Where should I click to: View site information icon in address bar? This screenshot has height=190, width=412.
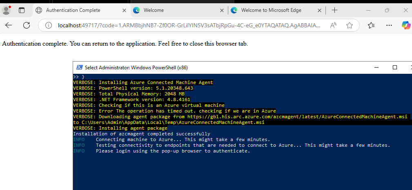[48, 25]
